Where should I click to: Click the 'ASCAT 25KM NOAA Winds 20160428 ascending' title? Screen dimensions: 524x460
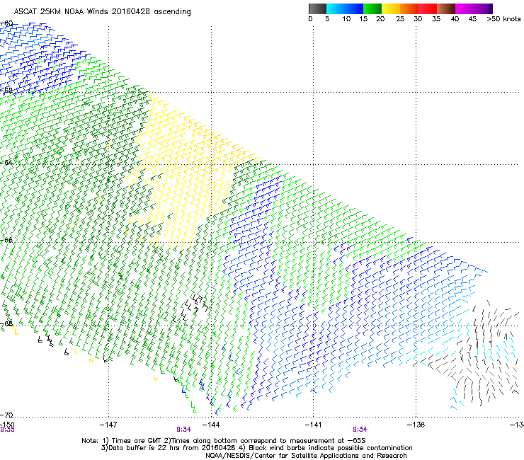pos(102,11)
